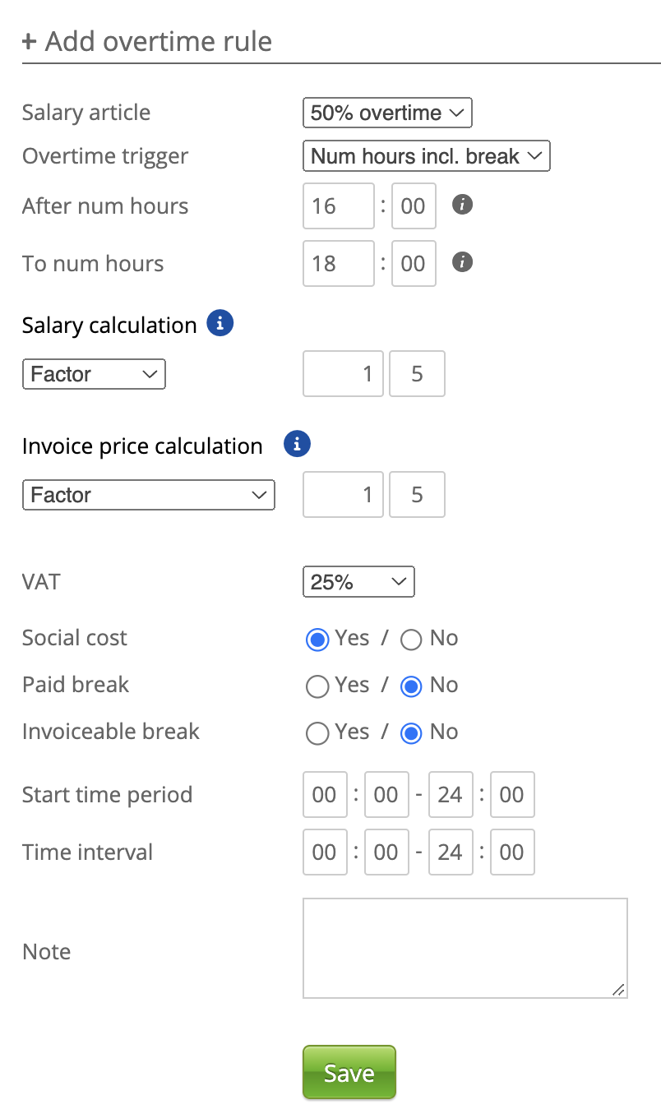
Task: Open Salary calculation Factor dropdown
Action: [94, 374]
